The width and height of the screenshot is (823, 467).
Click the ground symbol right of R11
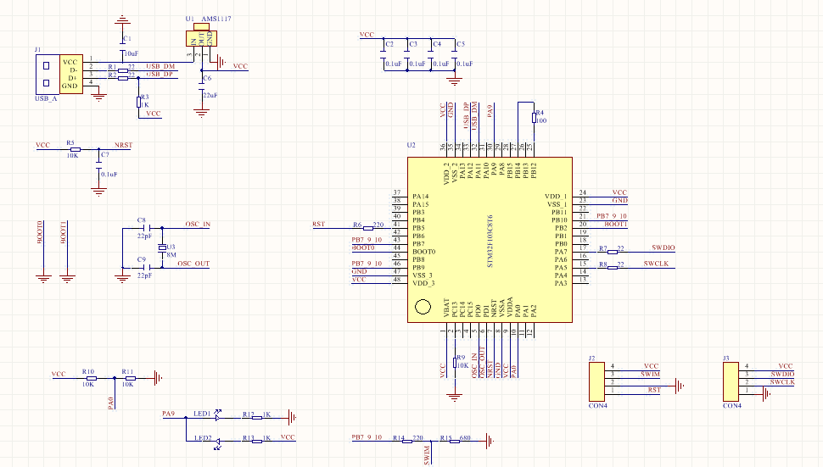tap(159, 378)
